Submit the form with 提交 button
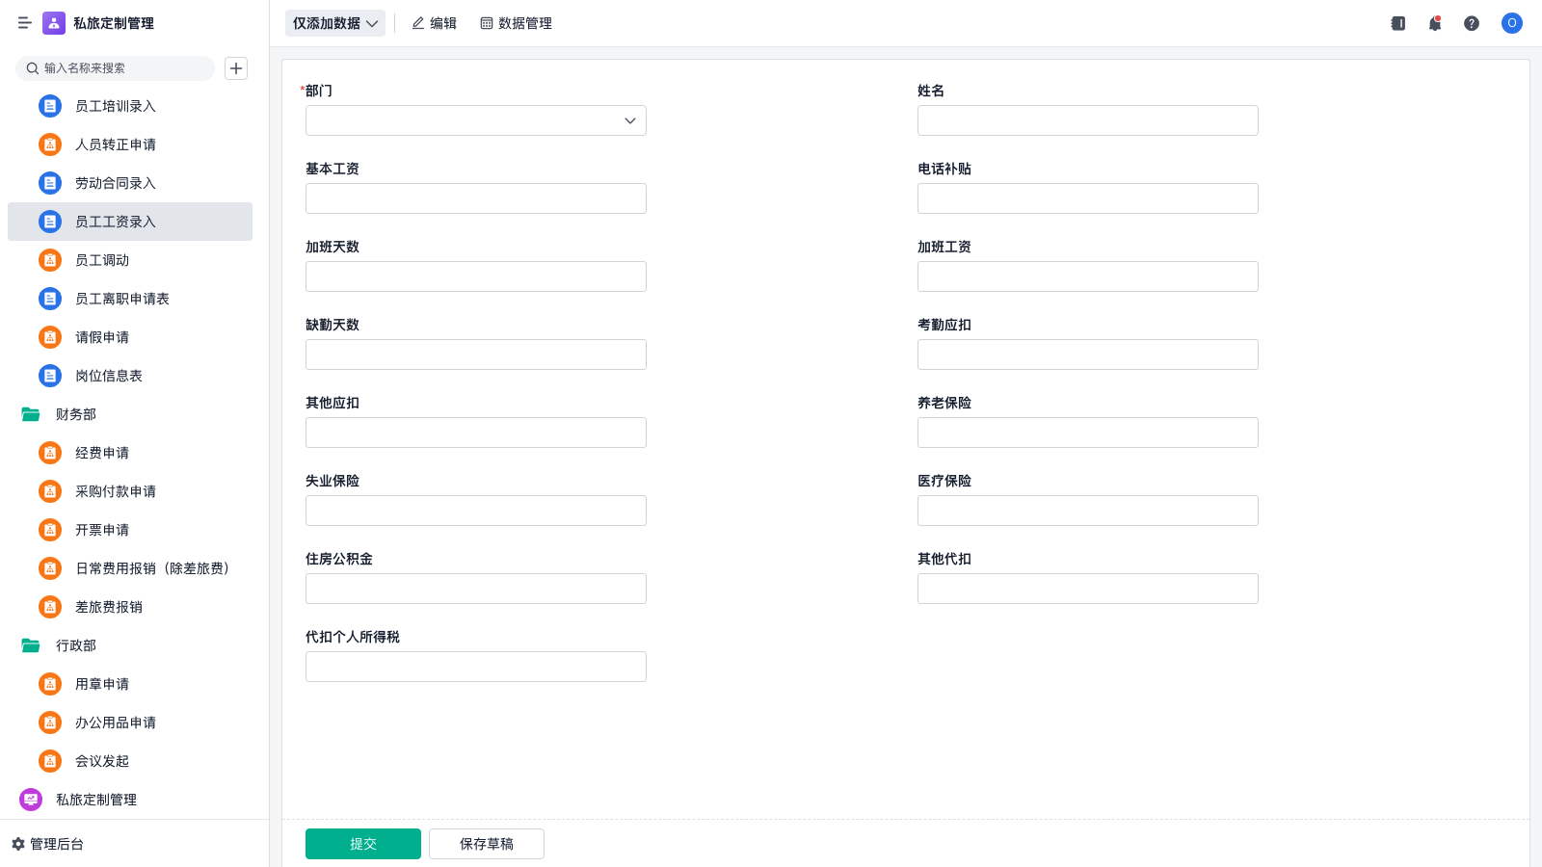Screen dimensions: 1542x867 point(363,844)
